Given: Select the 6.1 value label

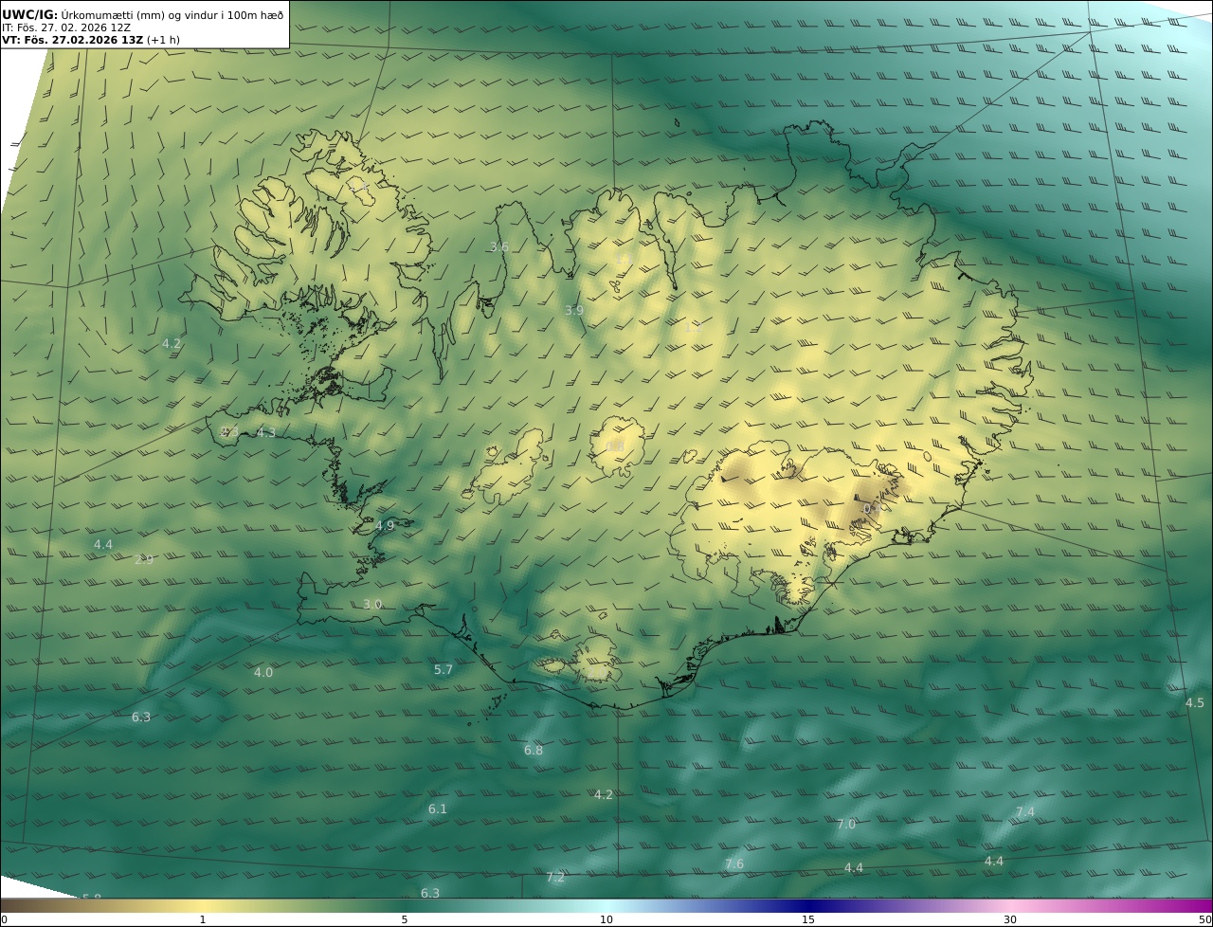Looking at the screenshot, I should [x=437, y=809].
